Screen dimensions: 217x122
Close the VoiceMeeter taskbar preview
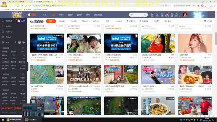pyautogui.click(x=42, y=105)
